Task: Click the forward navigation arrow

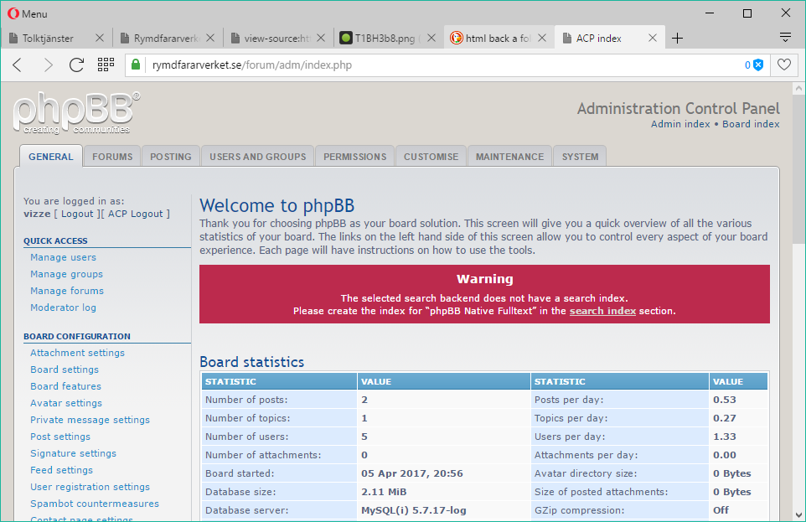Action: 49,65
